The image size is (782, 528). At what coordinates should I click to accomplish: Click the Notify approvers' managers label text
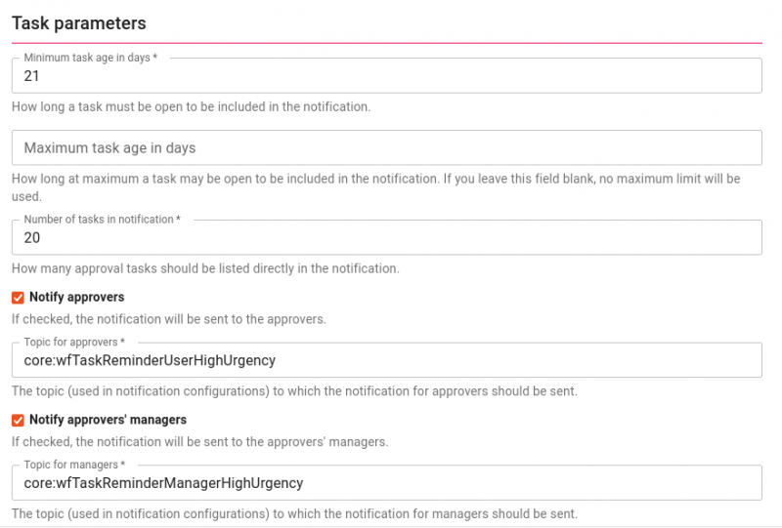[108, 420]
